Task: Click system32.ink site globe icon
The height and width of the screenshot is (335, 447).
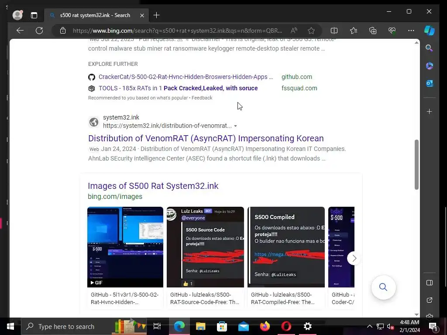Action: pos(94,122)
